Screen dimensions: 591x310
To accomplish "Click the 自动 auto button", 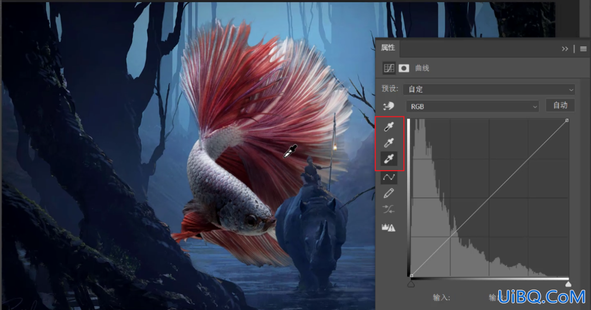I will coord(560,106).
